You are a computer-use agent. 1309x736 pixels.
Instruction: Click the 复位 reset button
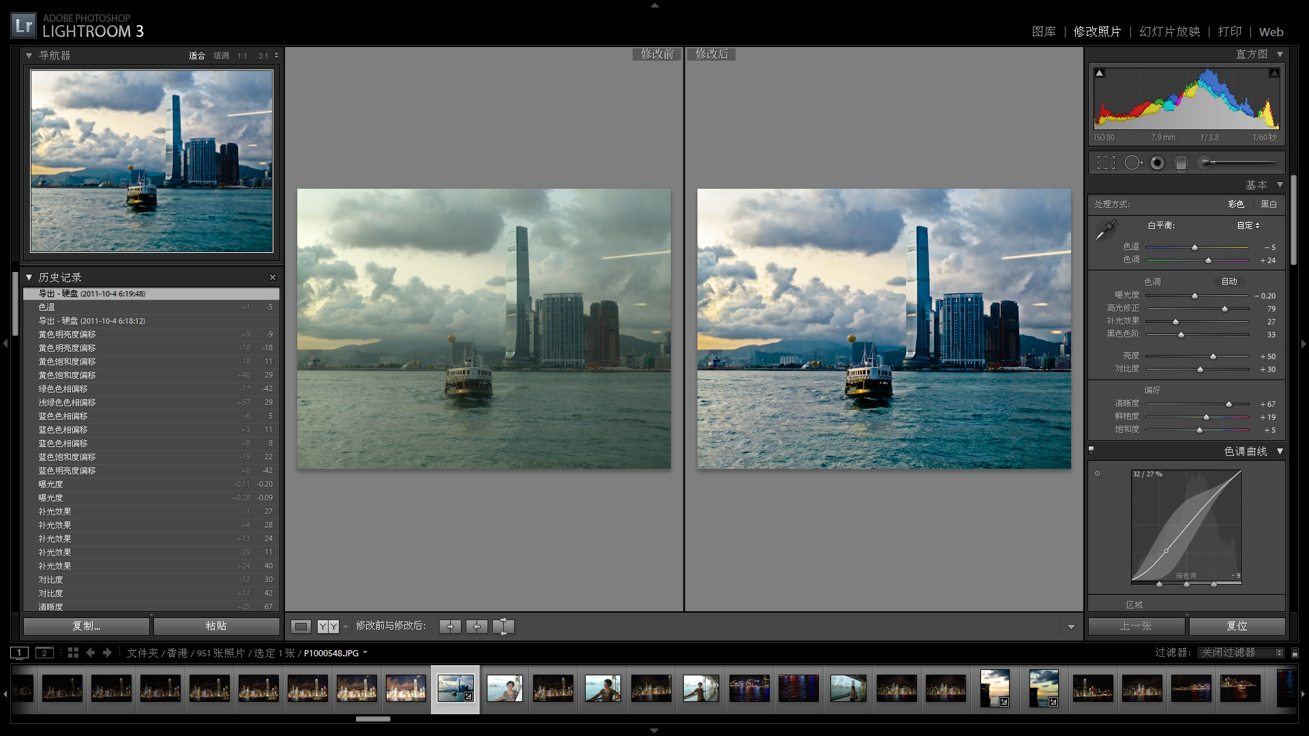click(x=1237, y=626)
